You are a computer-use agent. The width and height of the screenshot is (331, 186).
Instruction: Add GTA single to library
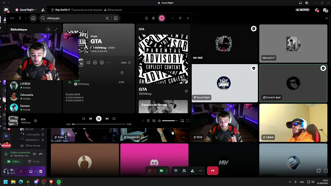point(95,63)
